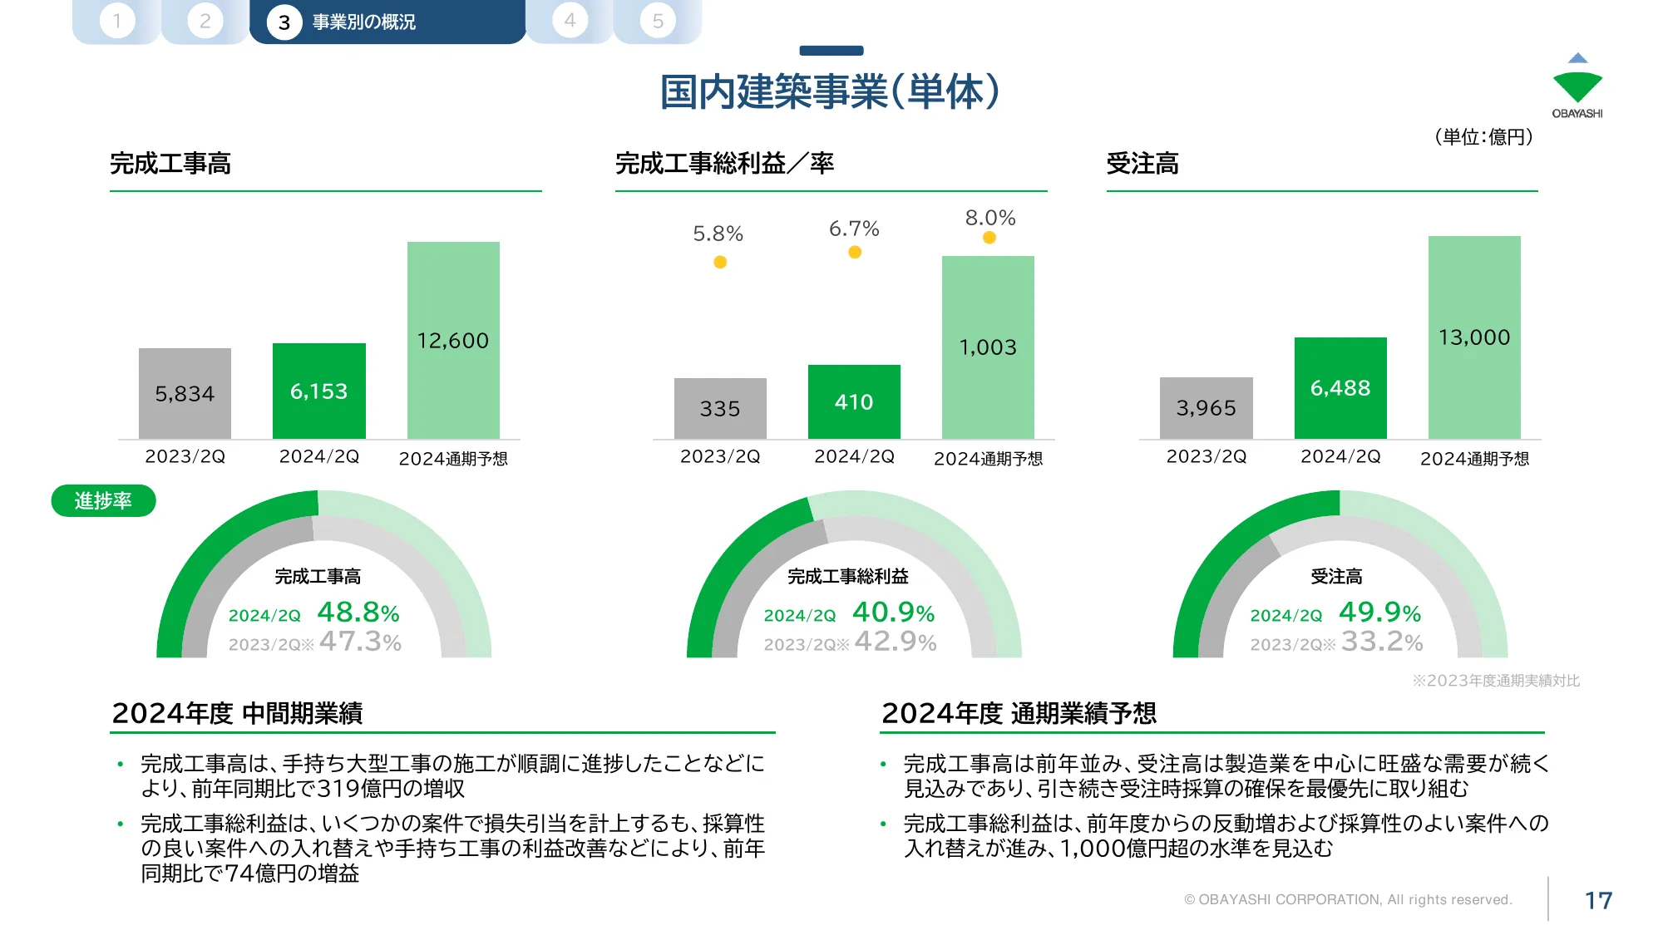Click the Obayashi logo icon
This screenshot has height=935, width=1663.
click(x=1577, y=86)
